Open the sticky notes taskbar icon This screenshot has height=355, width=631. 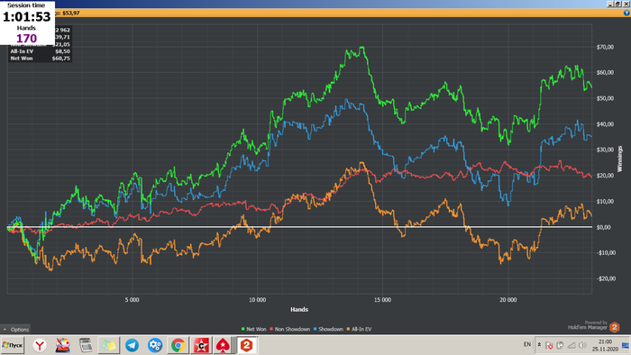[x=109, y=345]
